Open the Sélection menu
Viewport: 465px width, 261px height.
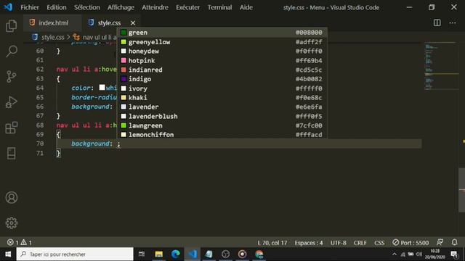pyautogui.click(x=87, y=7)
